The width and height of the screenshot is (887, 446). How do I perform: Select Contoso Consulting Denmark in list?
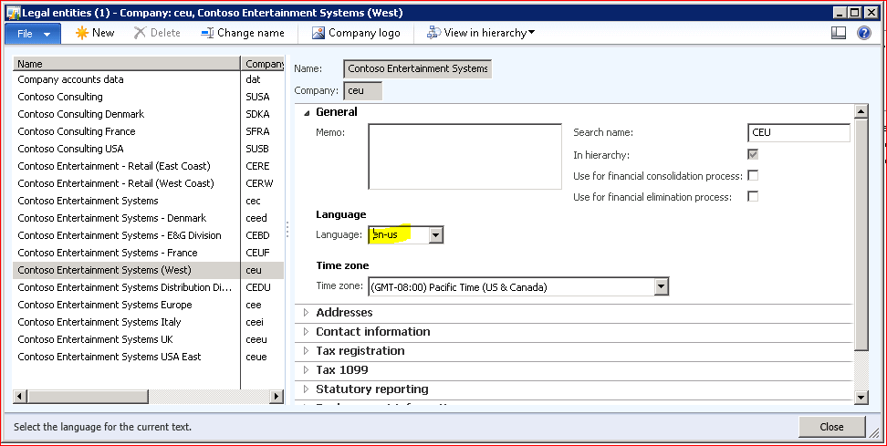[x=81, y=114]
